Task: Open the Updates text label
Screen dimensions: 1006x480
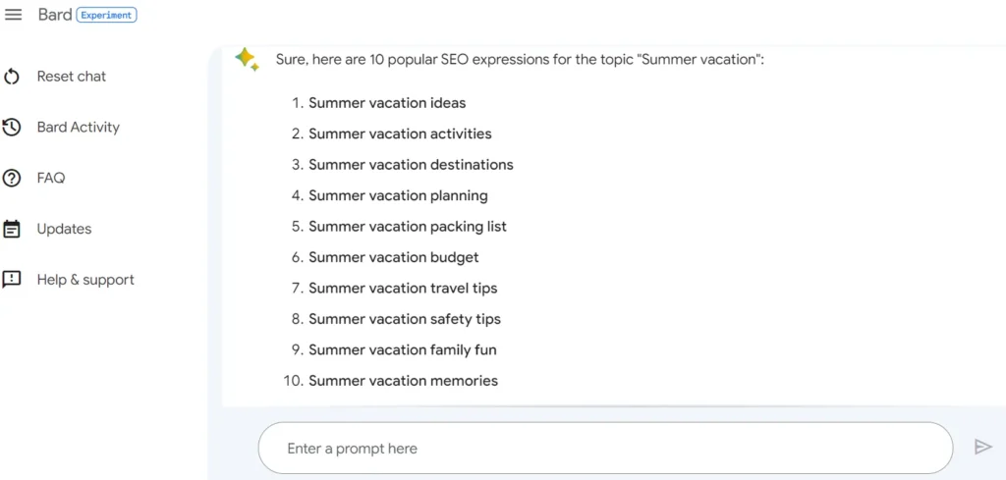Action: coord(64,229)
